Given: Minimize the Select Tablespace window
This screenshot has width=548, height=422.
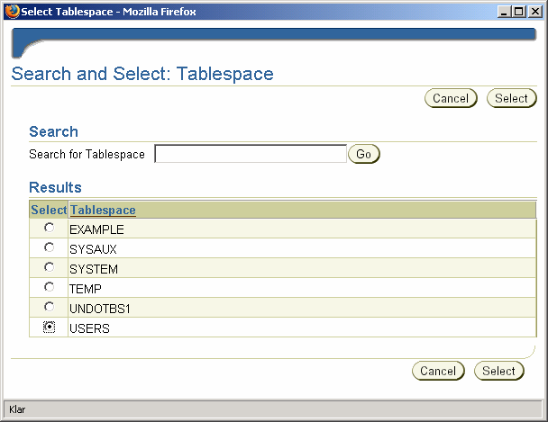Looking at the screenshot, I should [504, 12].
